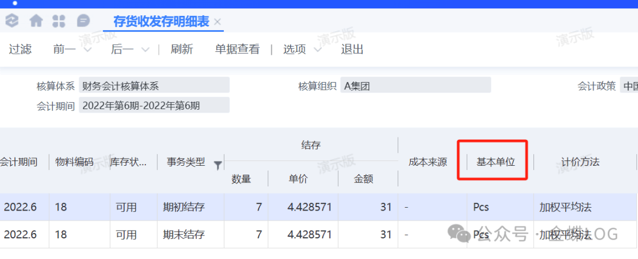638x259 pixels.
Task: Switch to the 存货收发存明细表 tab
Action: 161,22
